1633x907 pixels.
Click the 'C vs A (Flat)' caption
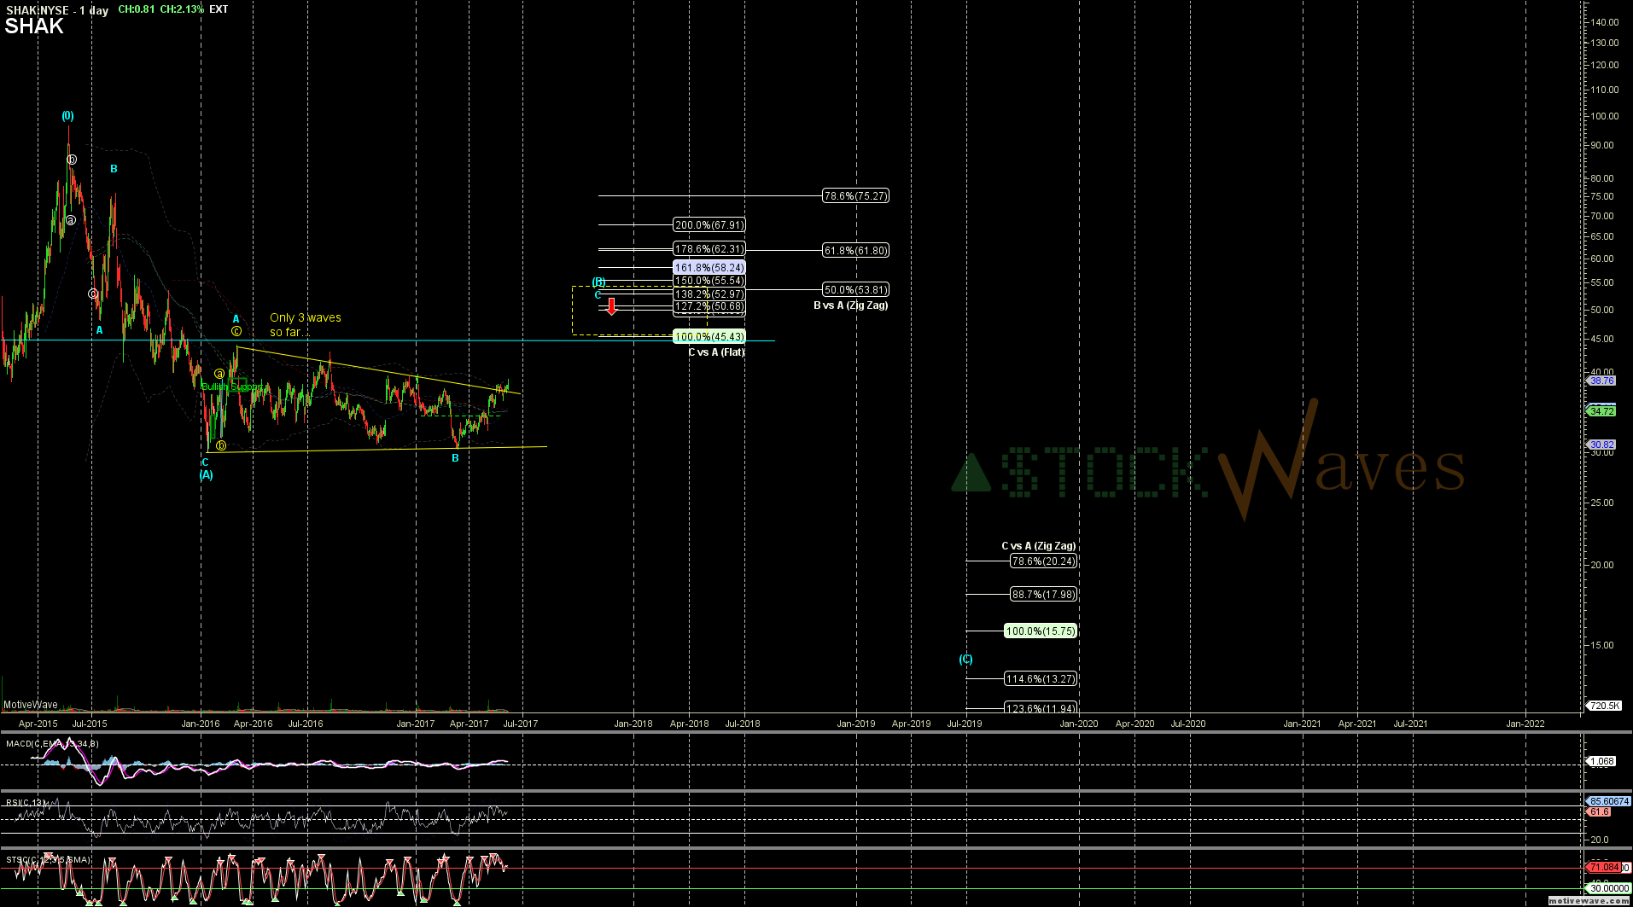coord(716,352)
